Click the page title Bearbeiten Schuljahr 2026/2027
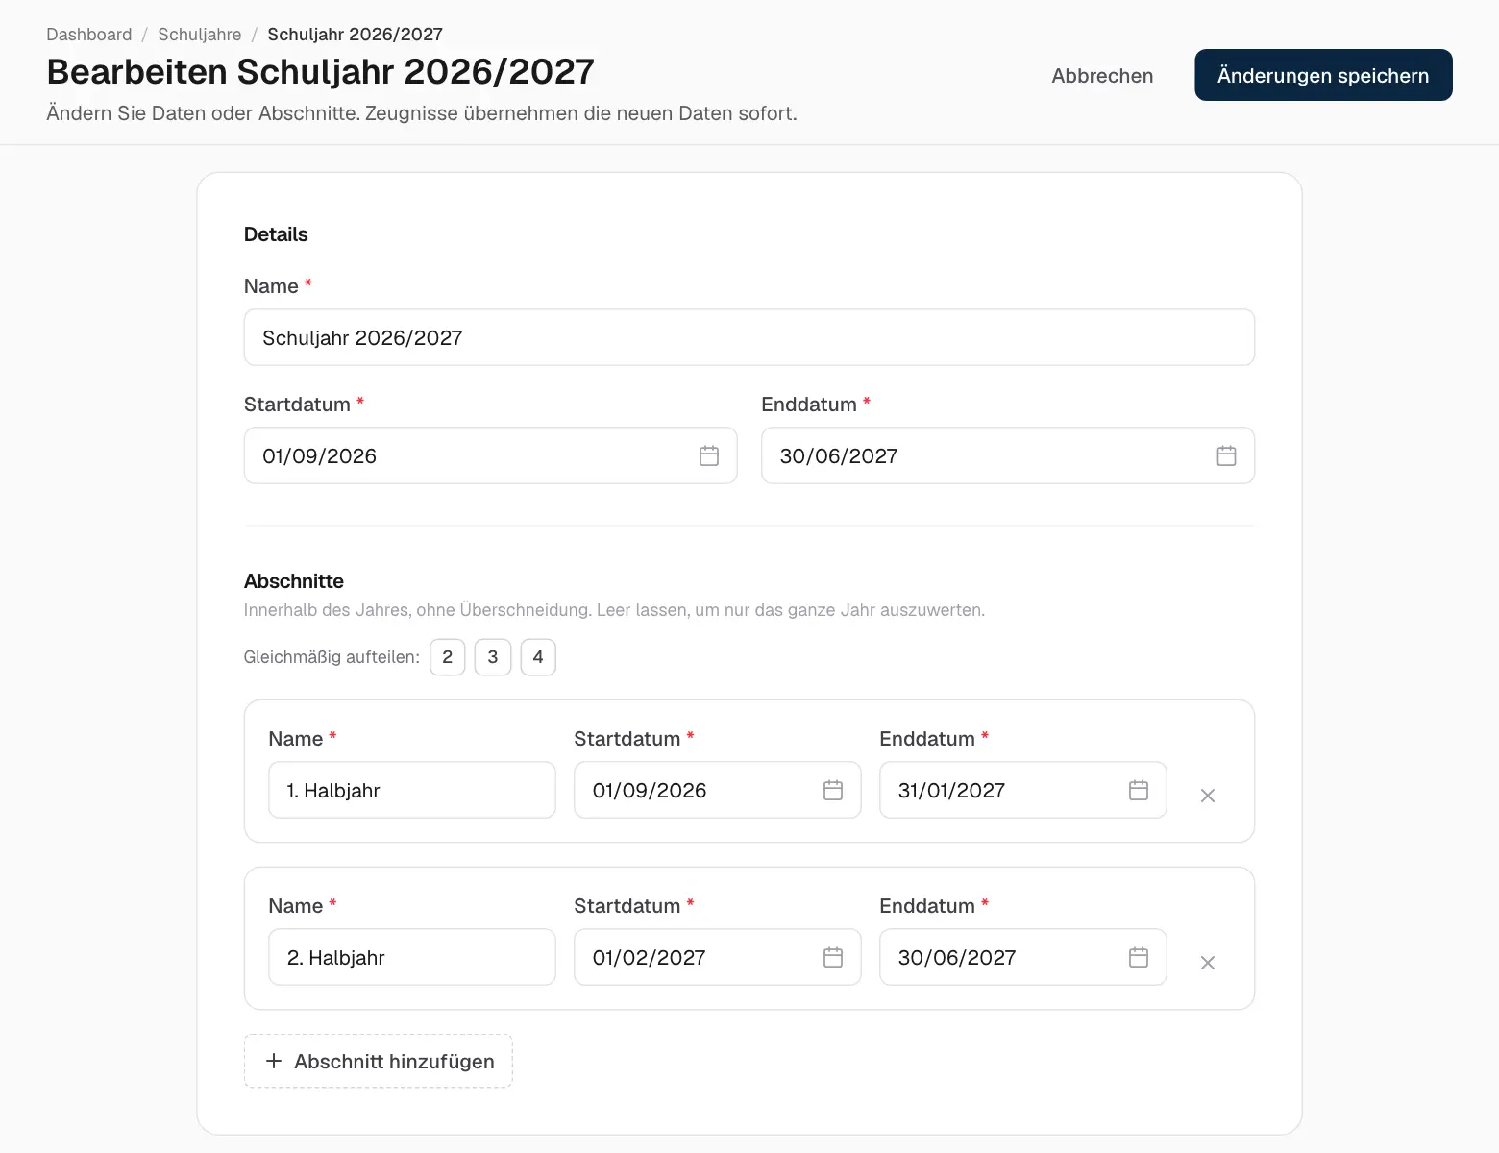The width and height of the screenshot is (1499, 1153). click(x=321, y=72)
